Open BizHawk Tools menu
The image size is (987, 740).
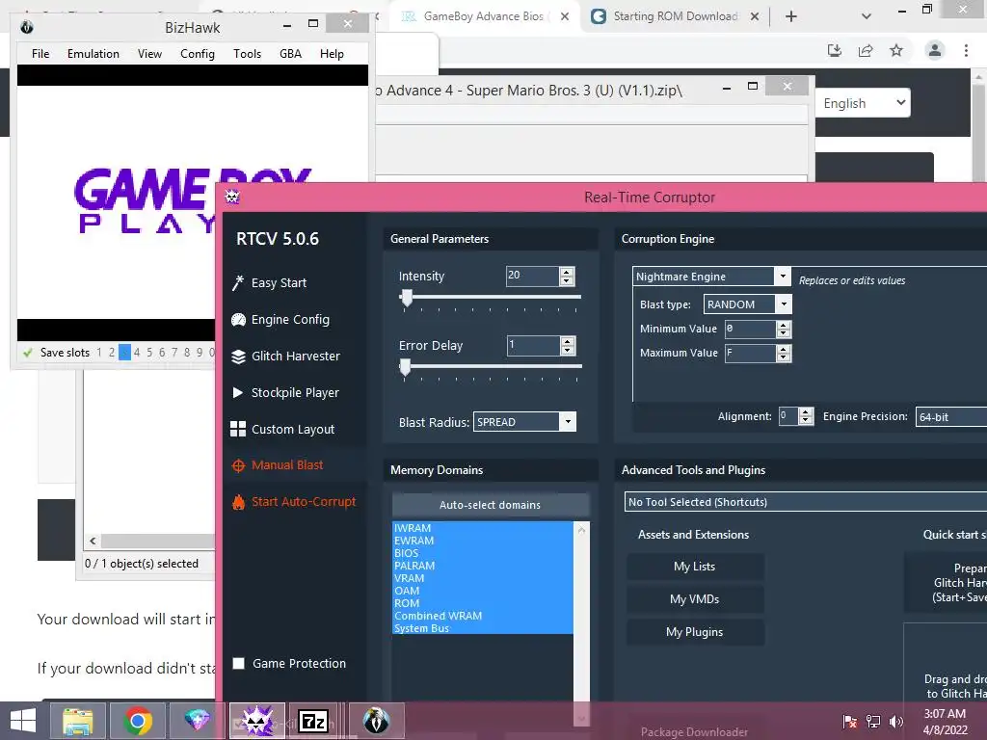point(247,54)
